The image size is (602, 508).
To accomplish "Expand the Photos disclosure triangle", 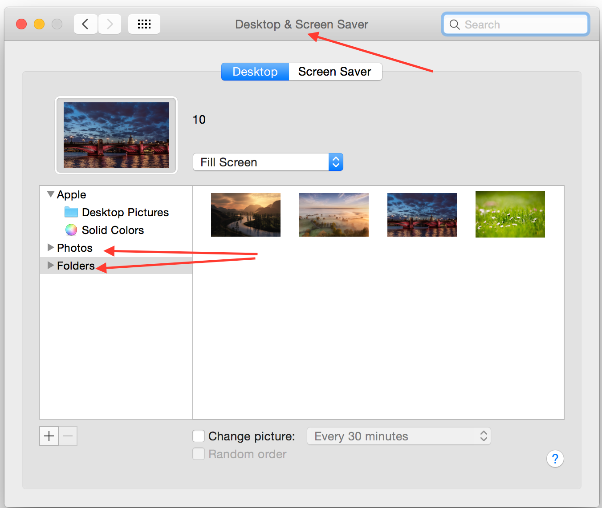I will [51, 247].
